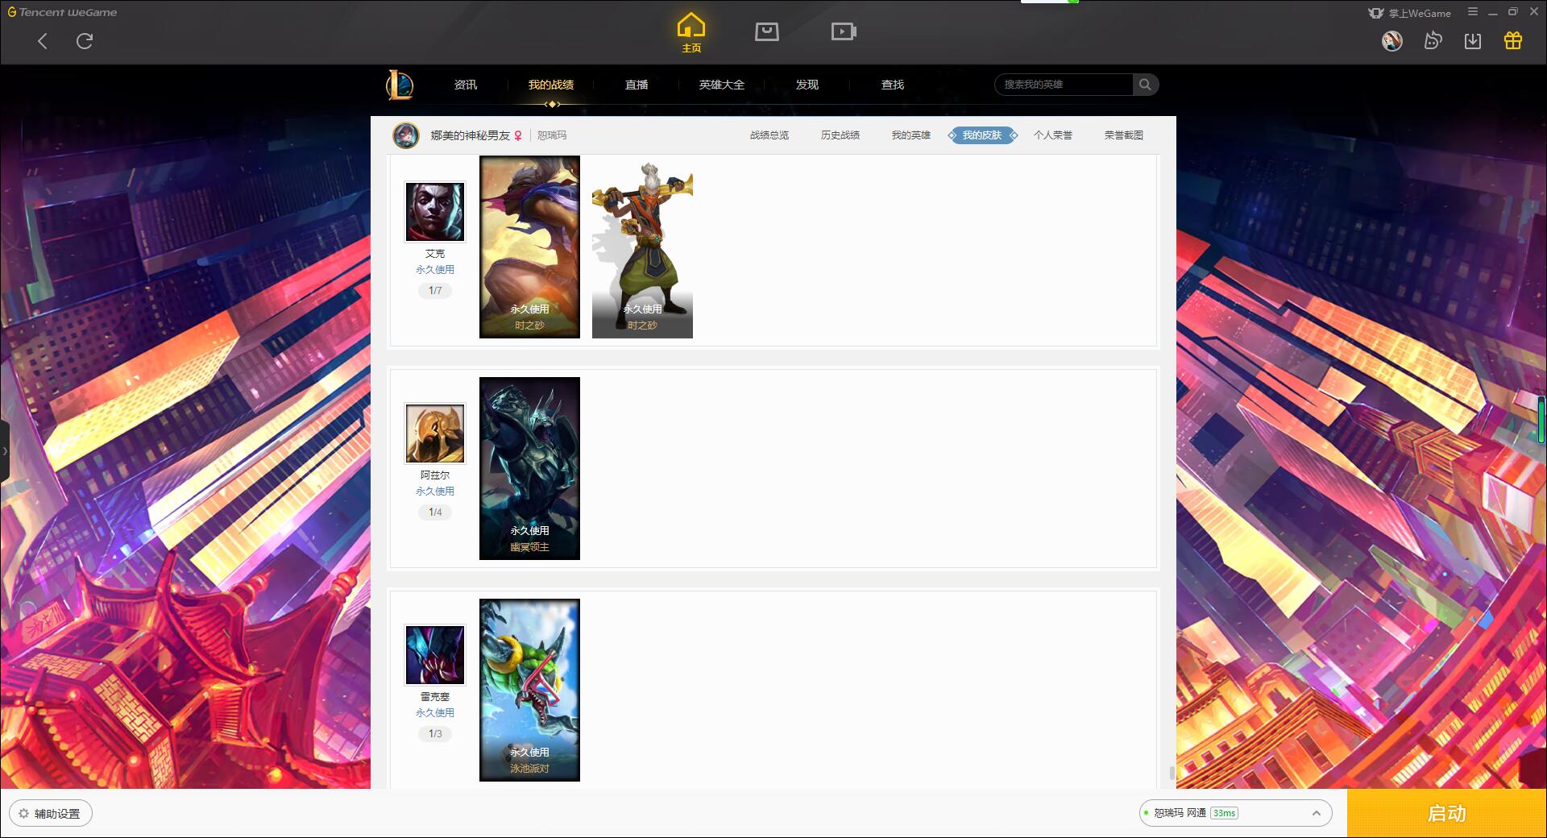
Task: Click the 33ms latency indicator
Action: click(x=1224, y=814)
